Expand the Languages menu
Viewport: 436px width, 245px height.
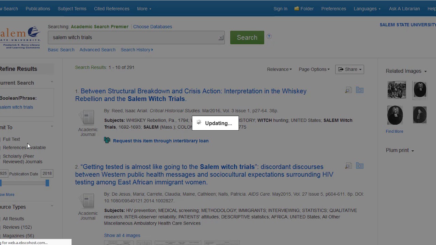pos(367,9)
